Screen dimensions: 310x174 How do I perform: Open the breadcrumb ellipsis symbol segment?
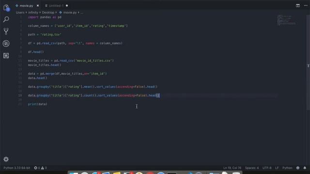pyautogui.click(x=82, y=13)
